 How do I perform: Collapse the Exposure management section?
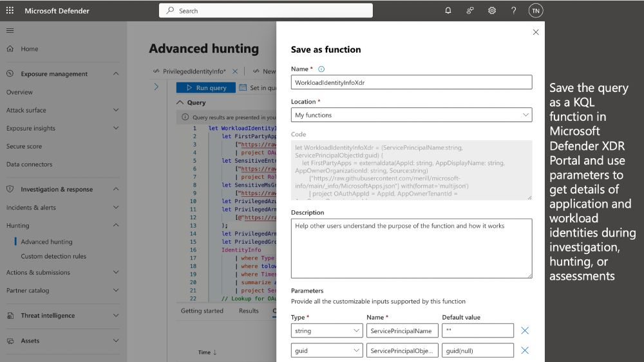[116, 73]
